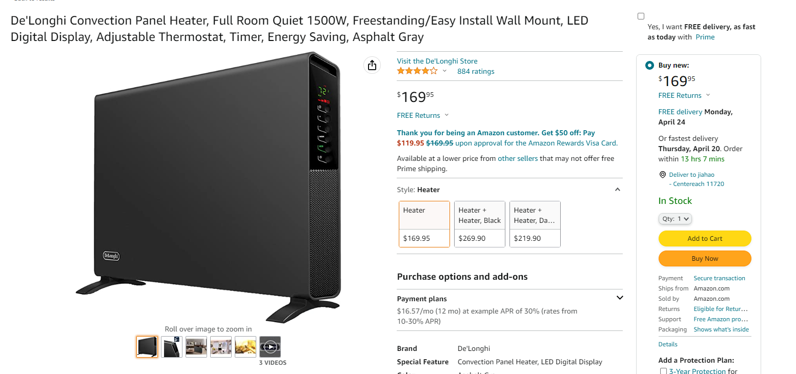This screenshot has width=796, height=374.
Task: Expand the Payment plans section
Action: [620, 298]
